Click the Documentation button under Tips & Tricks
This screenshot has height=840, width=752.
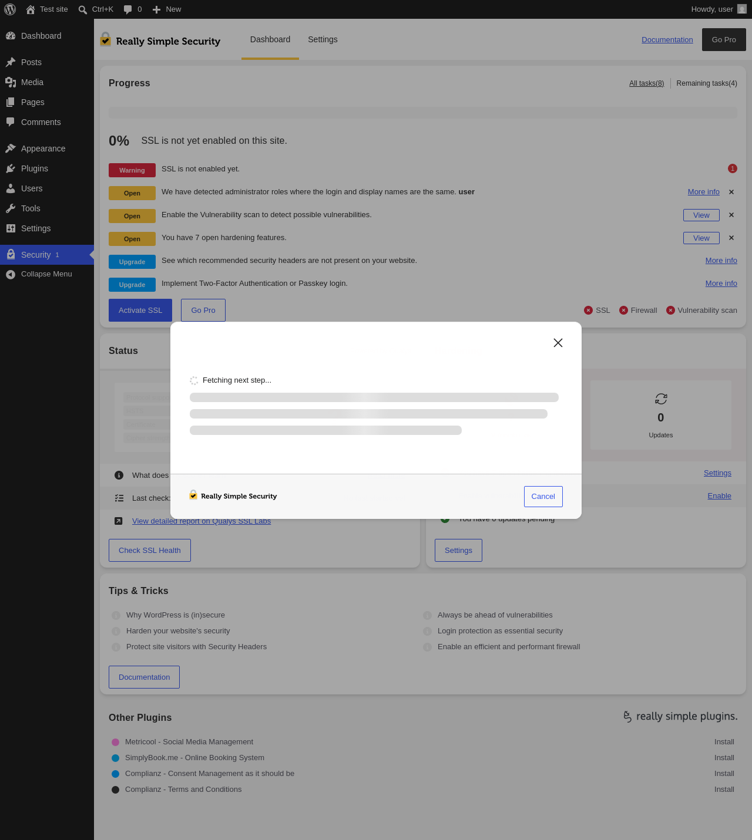click(x=144, y=677)
